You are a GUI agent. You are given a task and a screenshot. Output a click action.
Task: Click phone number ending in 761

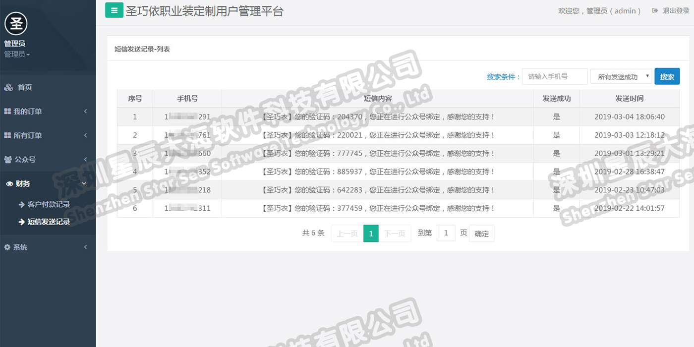[x=187, y=135]
